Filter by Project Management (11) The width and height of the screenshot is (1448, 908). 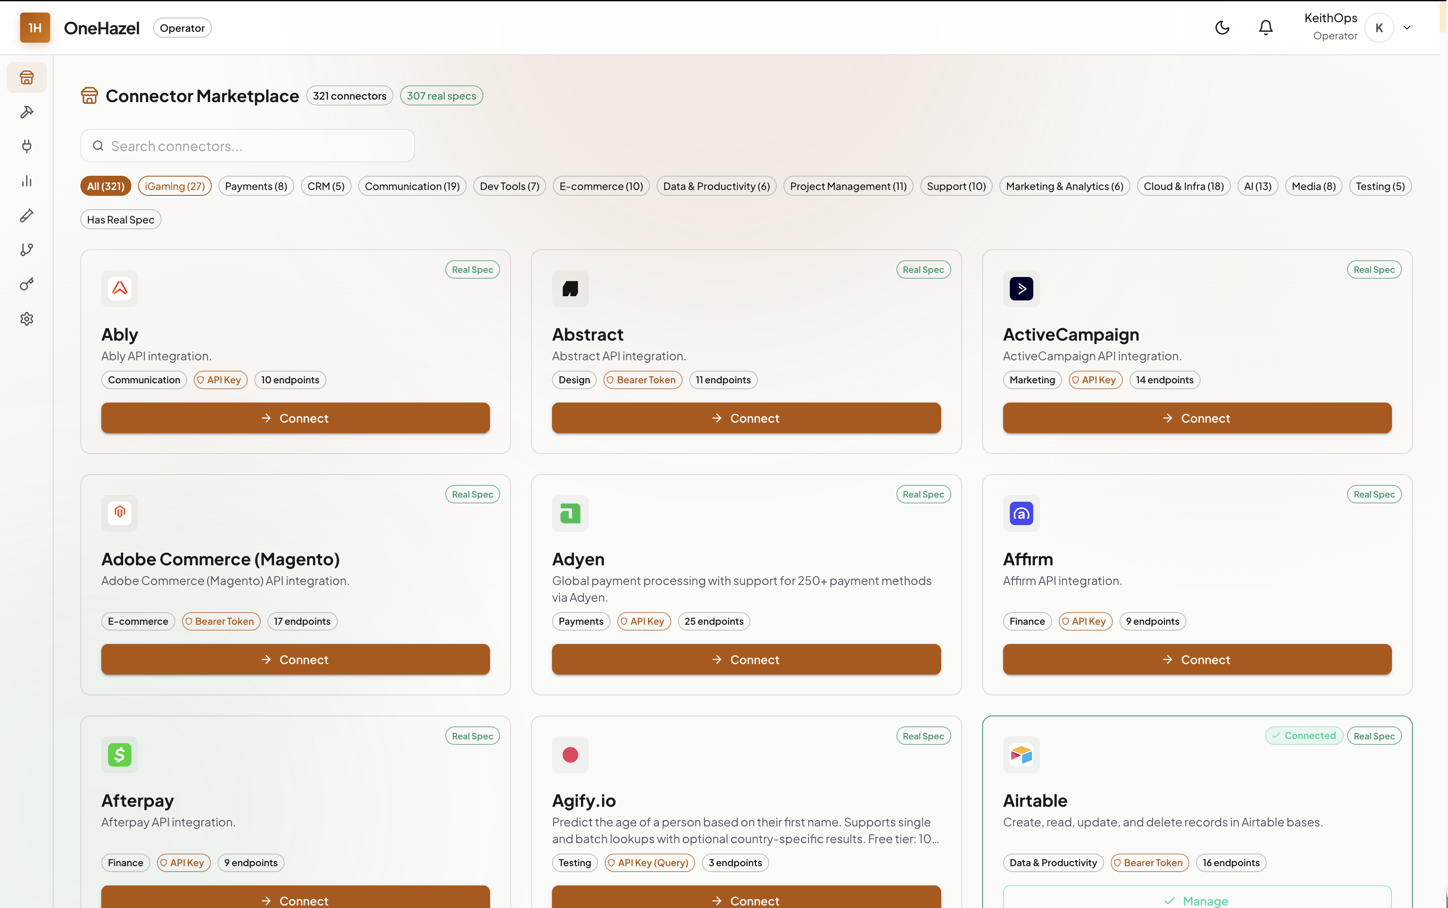[x=848, y=186]
